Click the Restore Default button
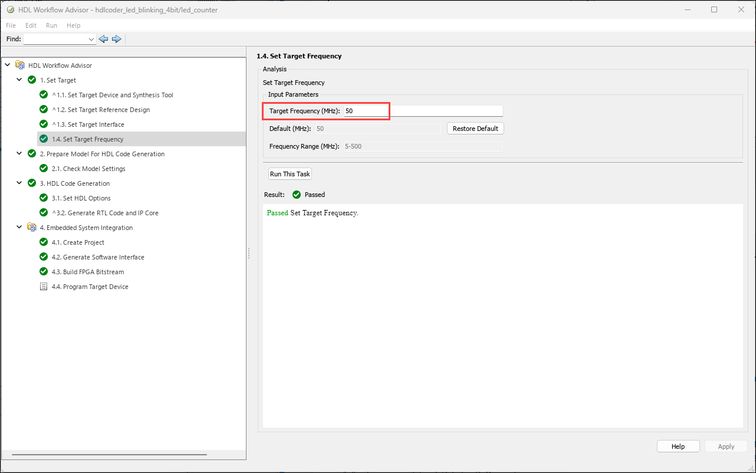756x473 pixels. click(x=475, y=129)
